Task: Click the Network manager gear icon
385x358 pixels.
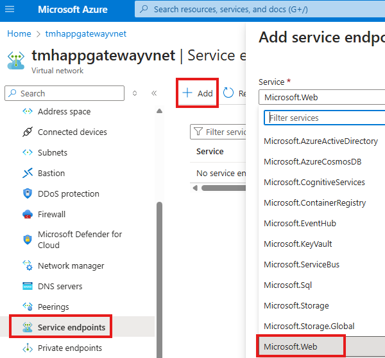Action: click(28, 265)
